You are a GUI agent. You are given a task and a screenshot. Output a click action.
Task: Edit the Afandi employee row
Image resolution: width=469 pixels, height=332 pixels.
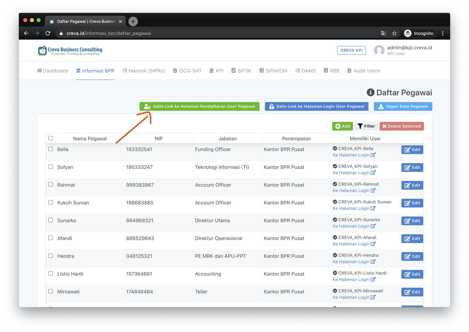coord(412,239)
